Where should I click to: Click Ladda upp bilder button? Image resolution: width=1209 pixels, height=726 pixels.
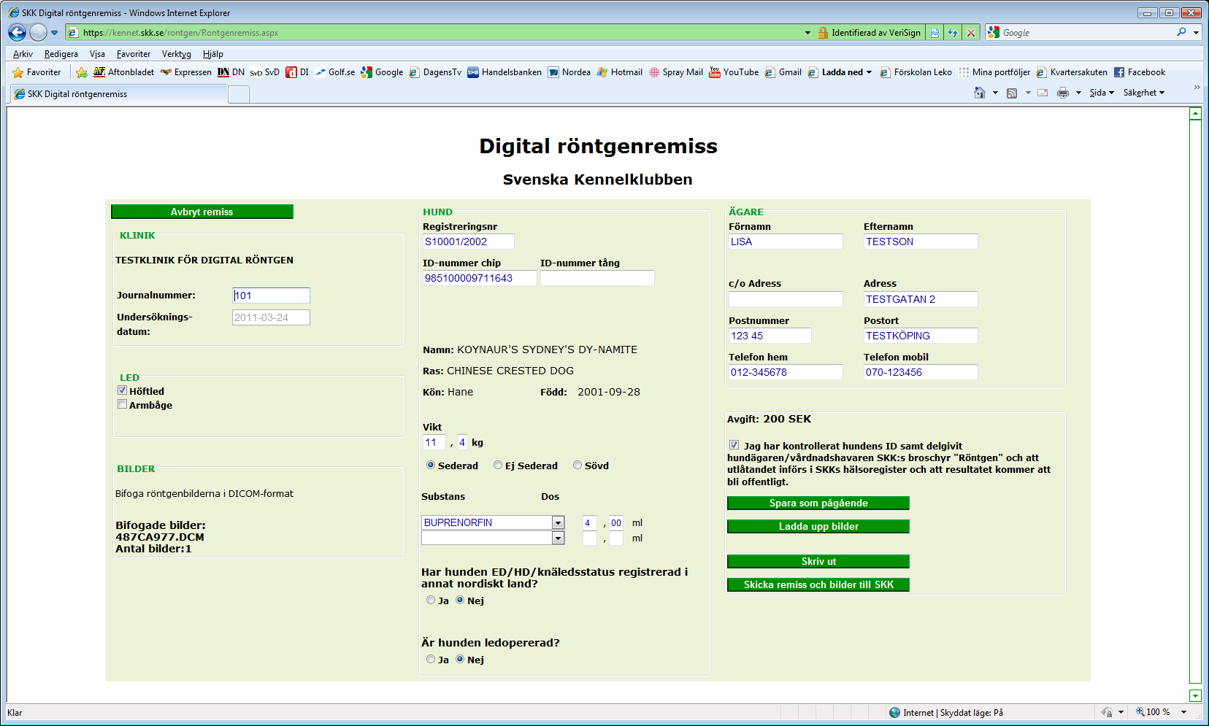coord(818,527)
